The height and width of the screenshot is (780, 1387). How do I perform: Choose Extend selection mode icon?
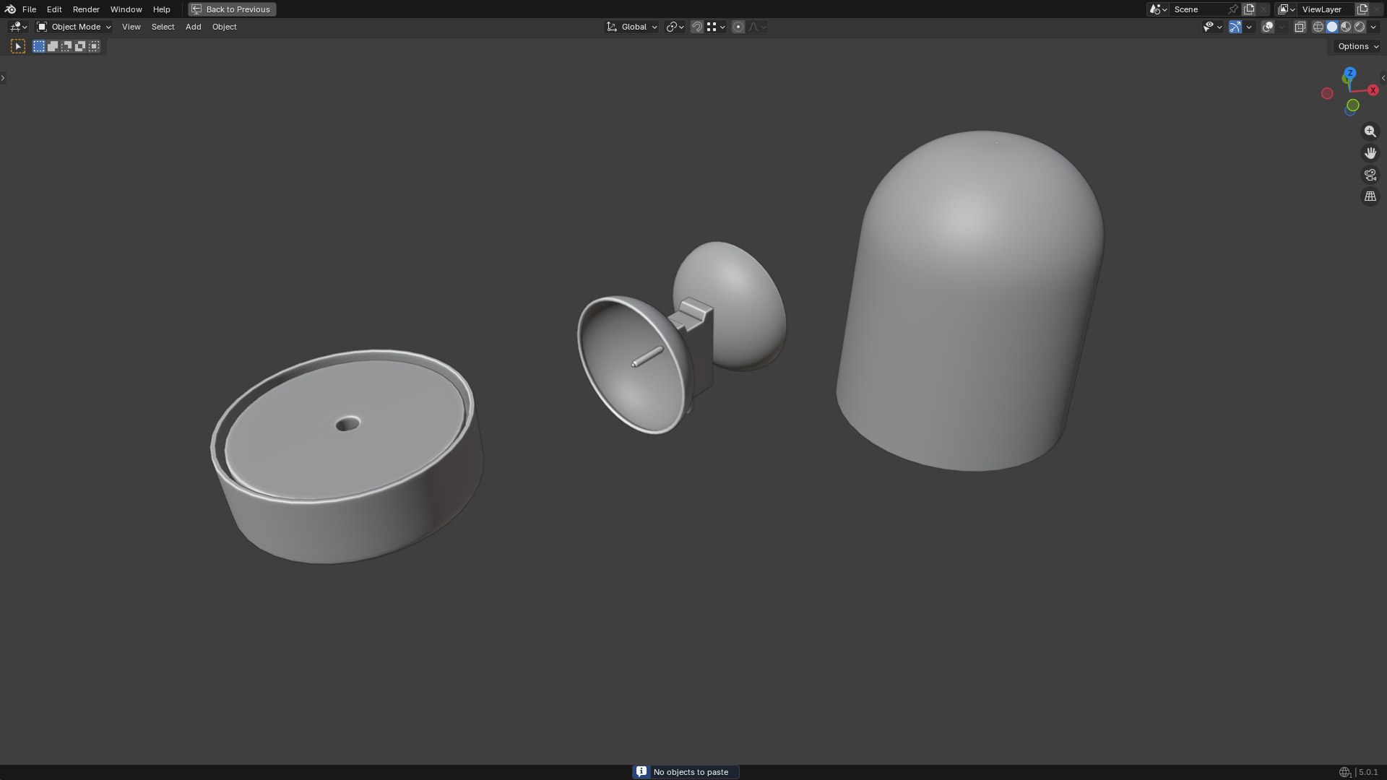(x=53, y=46)
